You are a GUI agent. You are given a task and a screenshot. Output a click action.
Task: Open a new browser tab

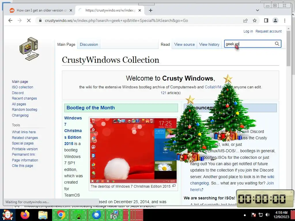point(150,10)
